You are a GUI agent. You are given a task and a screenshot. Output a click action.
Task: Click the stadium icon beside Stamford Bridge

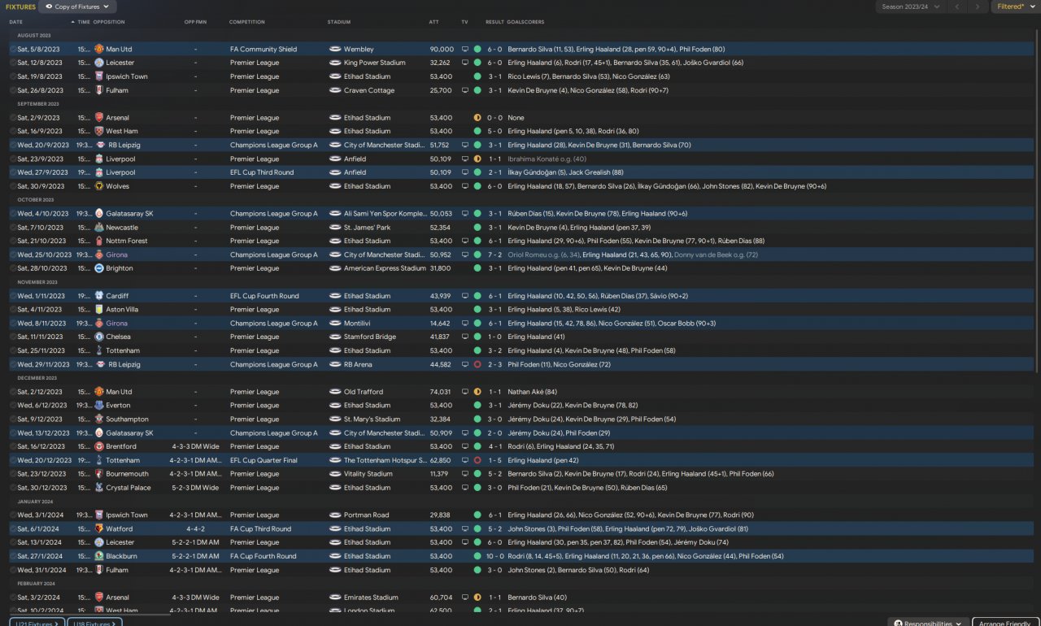(335, 337)
